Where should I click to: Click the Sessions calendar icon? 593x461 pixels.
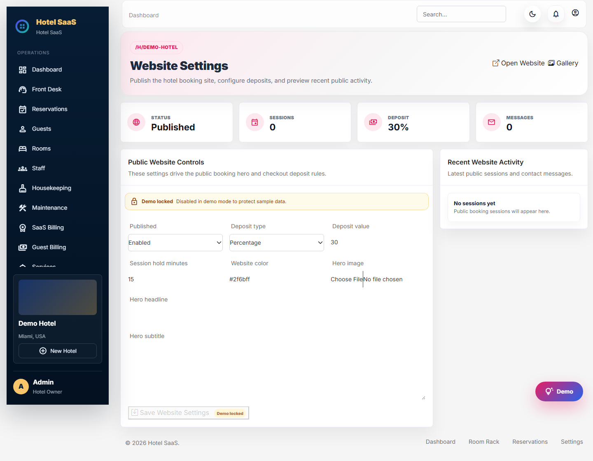pos(255,122)
